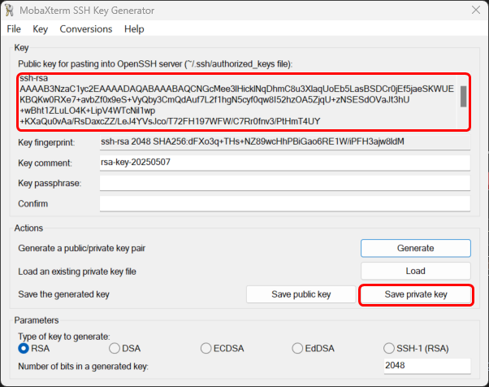Open the File menu
Image resolution: width=489 pixels, height=387 pixels.
point(14,28)
